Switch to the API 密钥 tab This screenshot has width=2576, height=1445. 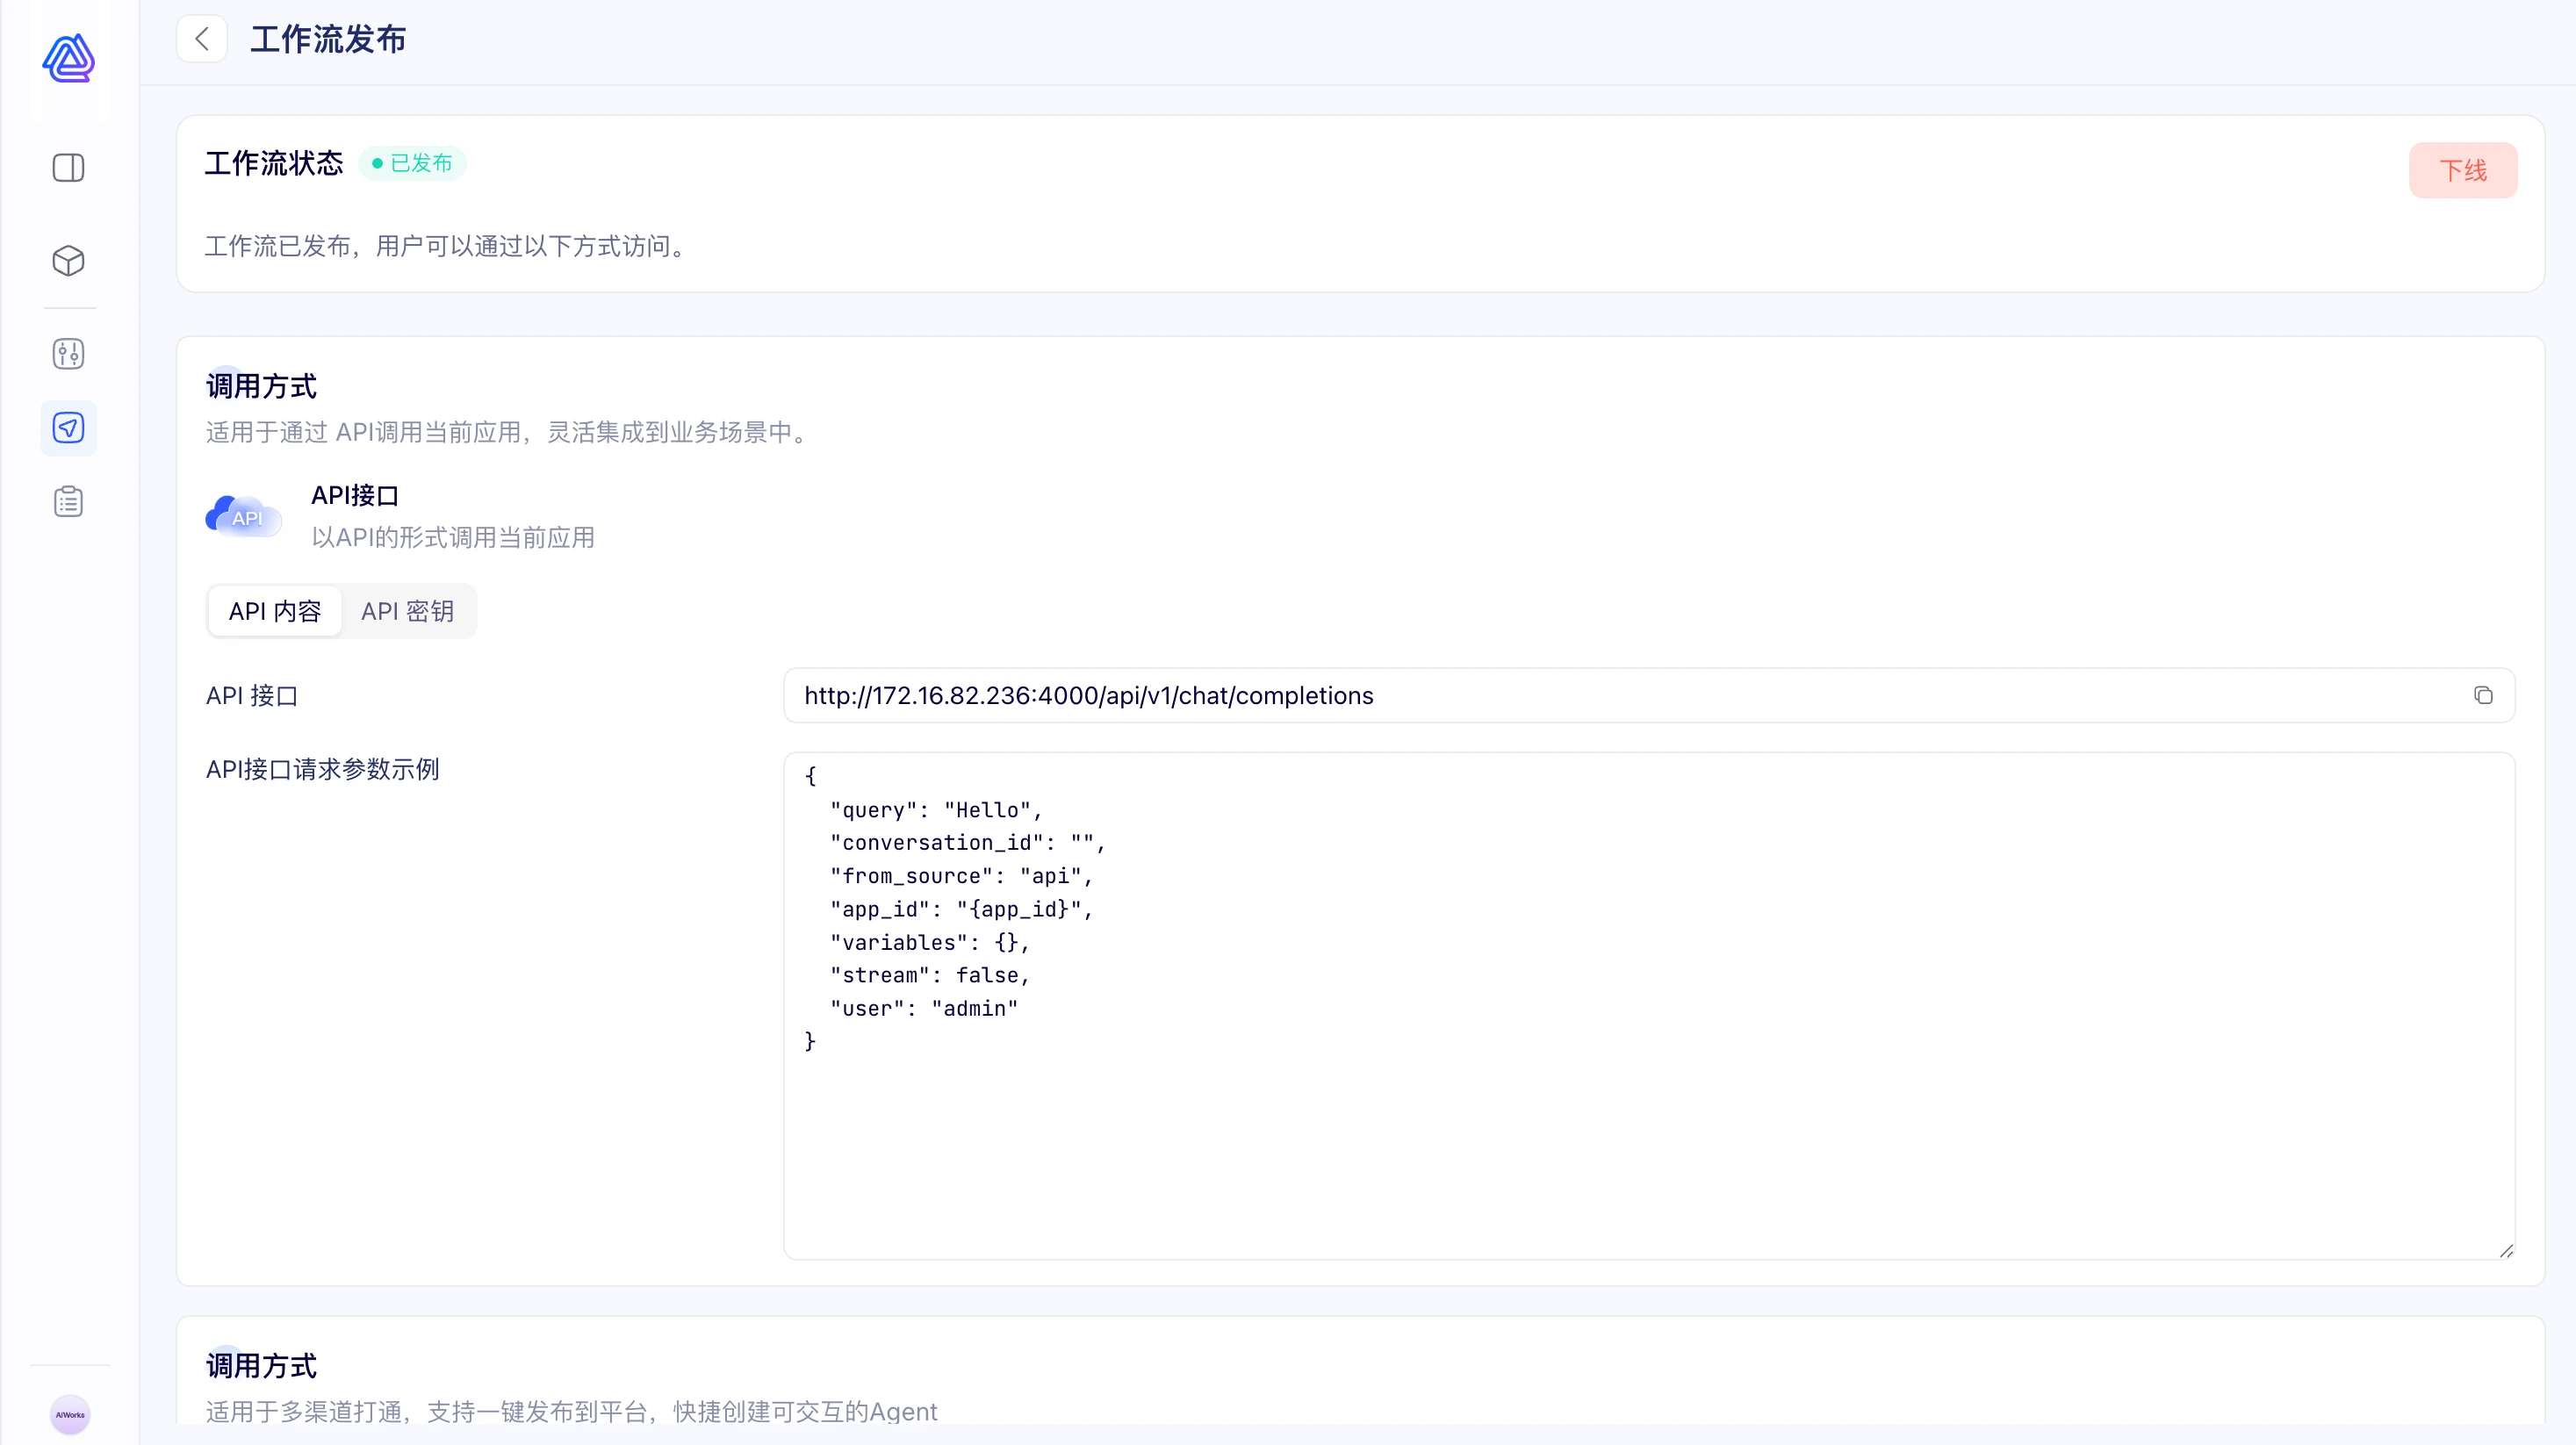pyautogui.click(x=408, y=611)
